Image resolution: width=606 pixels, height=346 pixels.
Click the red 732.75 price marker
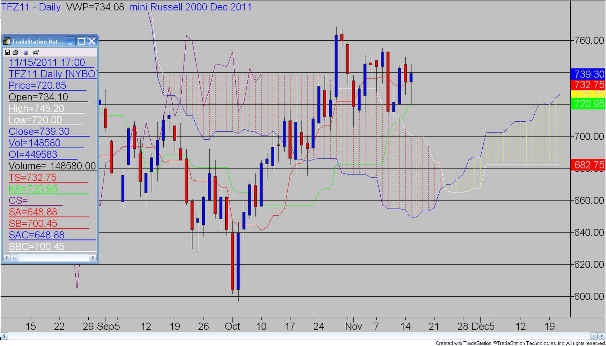tap(588, 85)
